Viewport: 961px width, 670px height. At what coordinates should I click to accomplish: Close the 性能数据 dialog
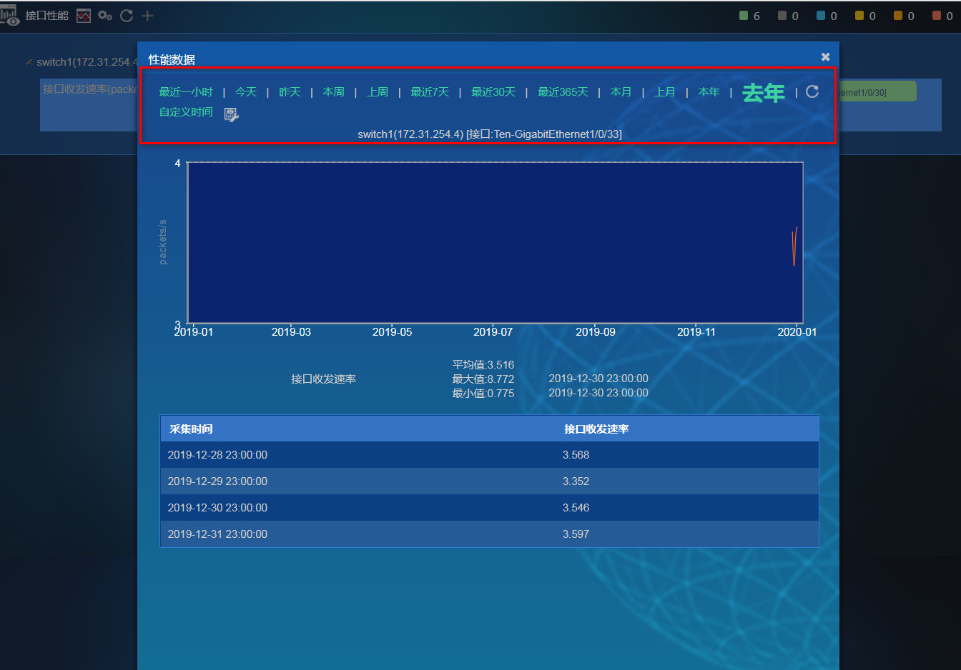tap(825, 56)
